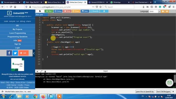Fold the checkAge body at line 12
Viewport: 176px width, 99px height.
click(41, 45)
